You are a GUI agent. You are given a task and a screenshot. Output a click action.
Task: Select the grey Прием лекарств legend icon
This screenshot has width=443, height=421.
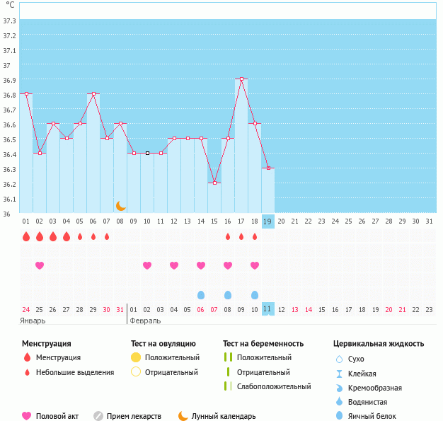(x=98, y=416)
